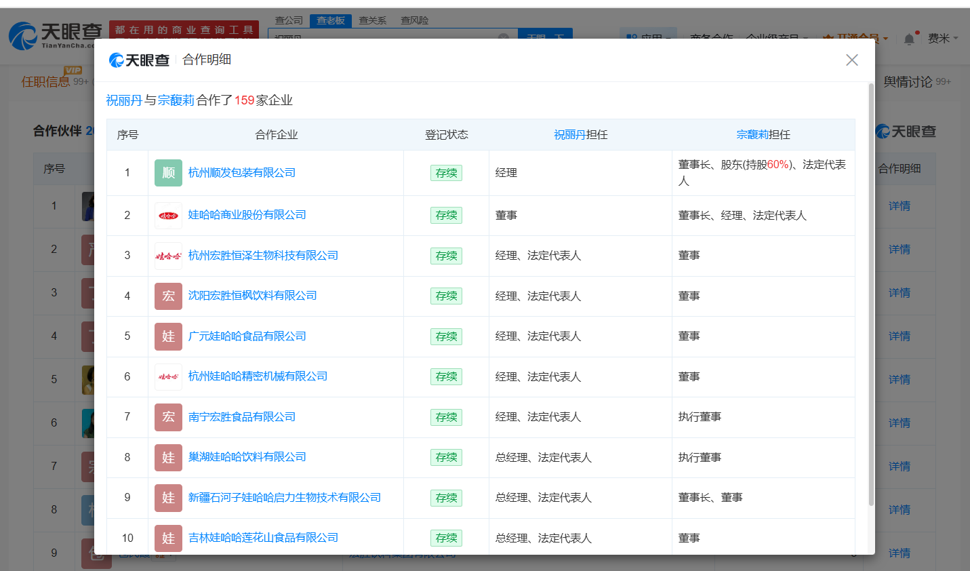The width and height of the screenshot is (970, 571).
Task: Close the 合作明细 dialog with the X
Action: tap(852, 60)
